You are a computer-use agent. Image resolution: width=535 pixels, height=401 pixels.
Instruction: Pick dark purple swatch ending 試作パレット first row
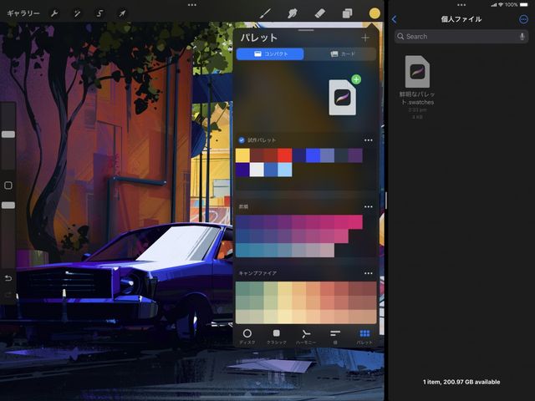355,155
